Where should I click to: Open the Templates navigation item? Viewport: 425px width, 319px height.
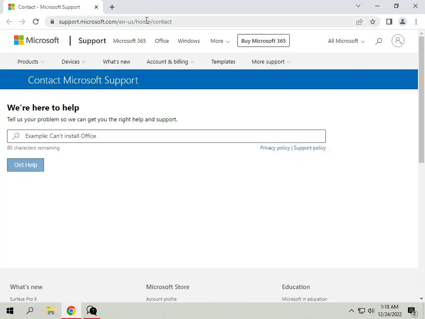point(223,61)
